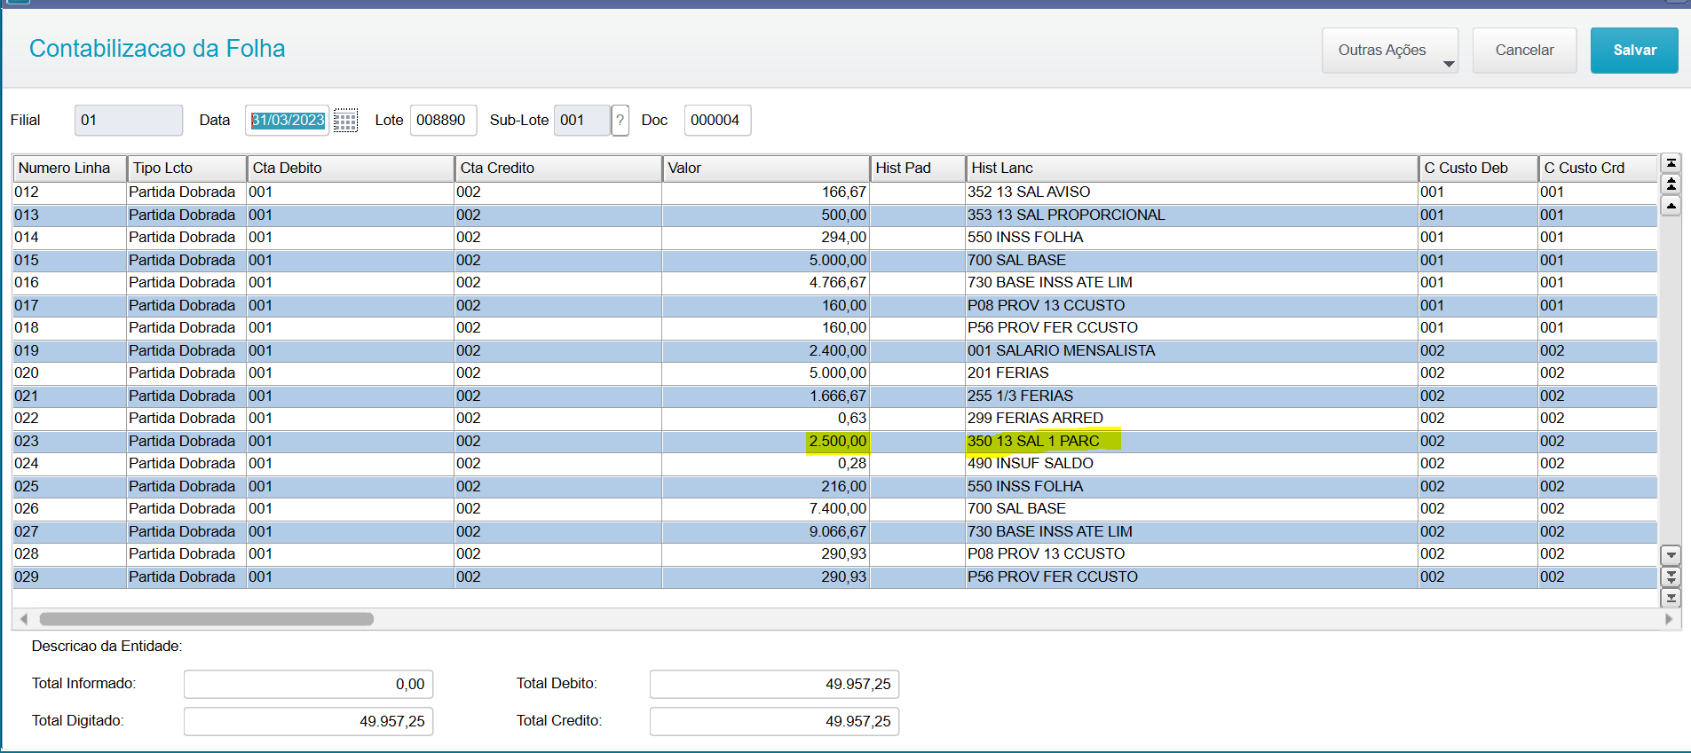
Task: Click the Data field 31/03/2023
Action: click(x=288, y=121)
